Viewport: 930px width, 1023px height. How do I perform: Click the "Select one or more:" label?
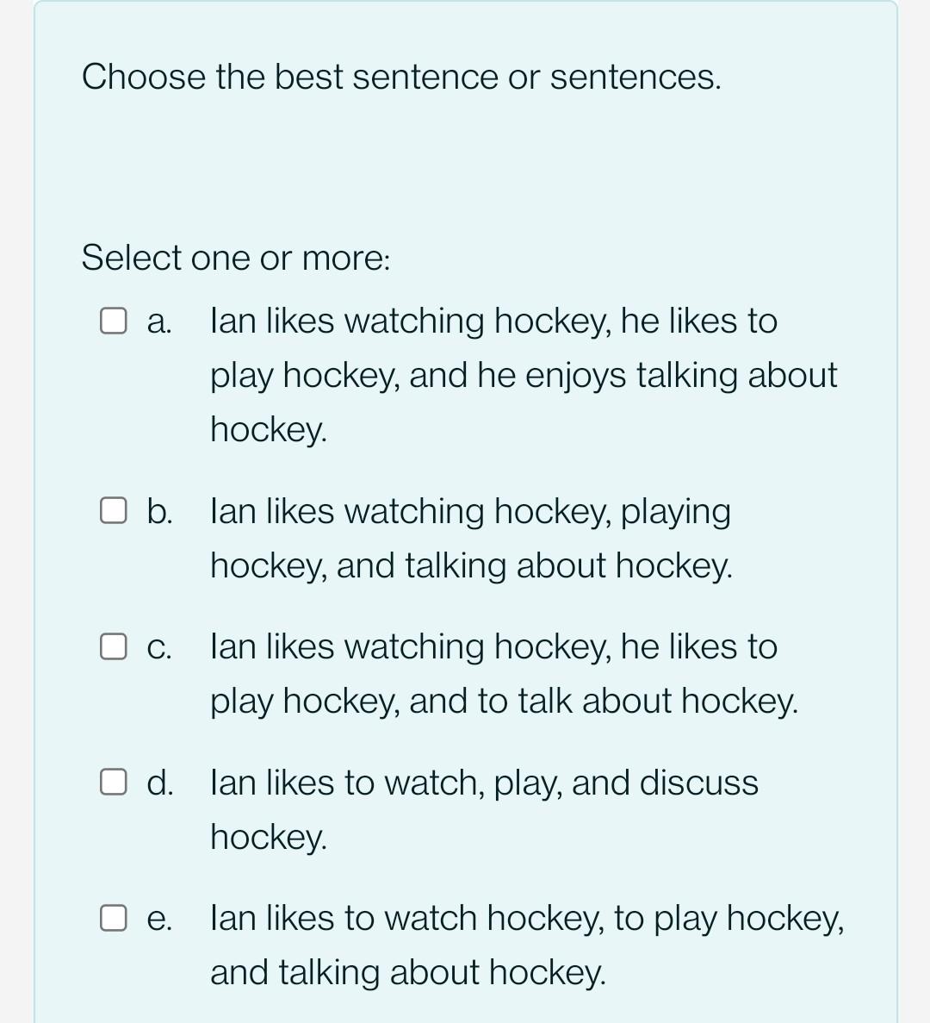[236, 258]
